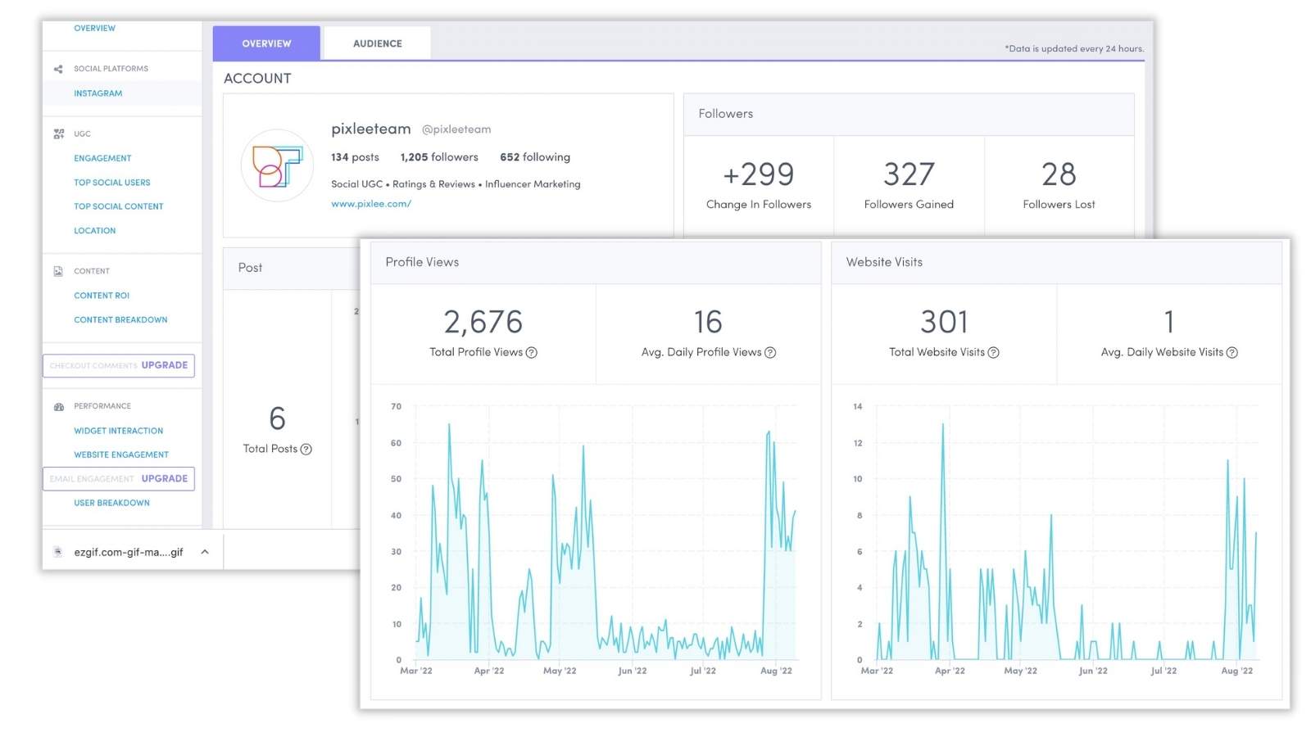Open Content ROI in the sidebar
Screen dimensions: 1311x737
[102, 296]
